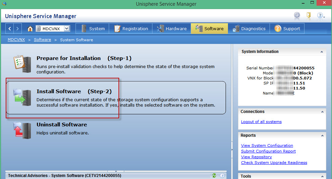Screen dimensions: 332x179
Task: Click the Install Software green arrow icon
Action: (22, 98)
